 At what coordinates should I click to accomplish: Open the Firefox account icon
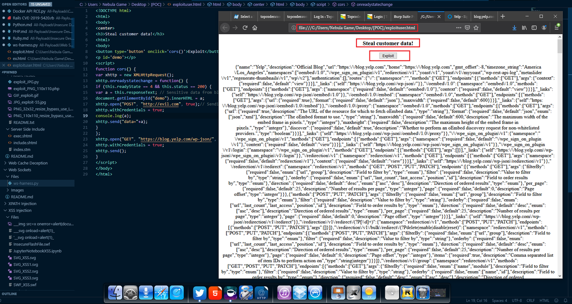point(544,28)
